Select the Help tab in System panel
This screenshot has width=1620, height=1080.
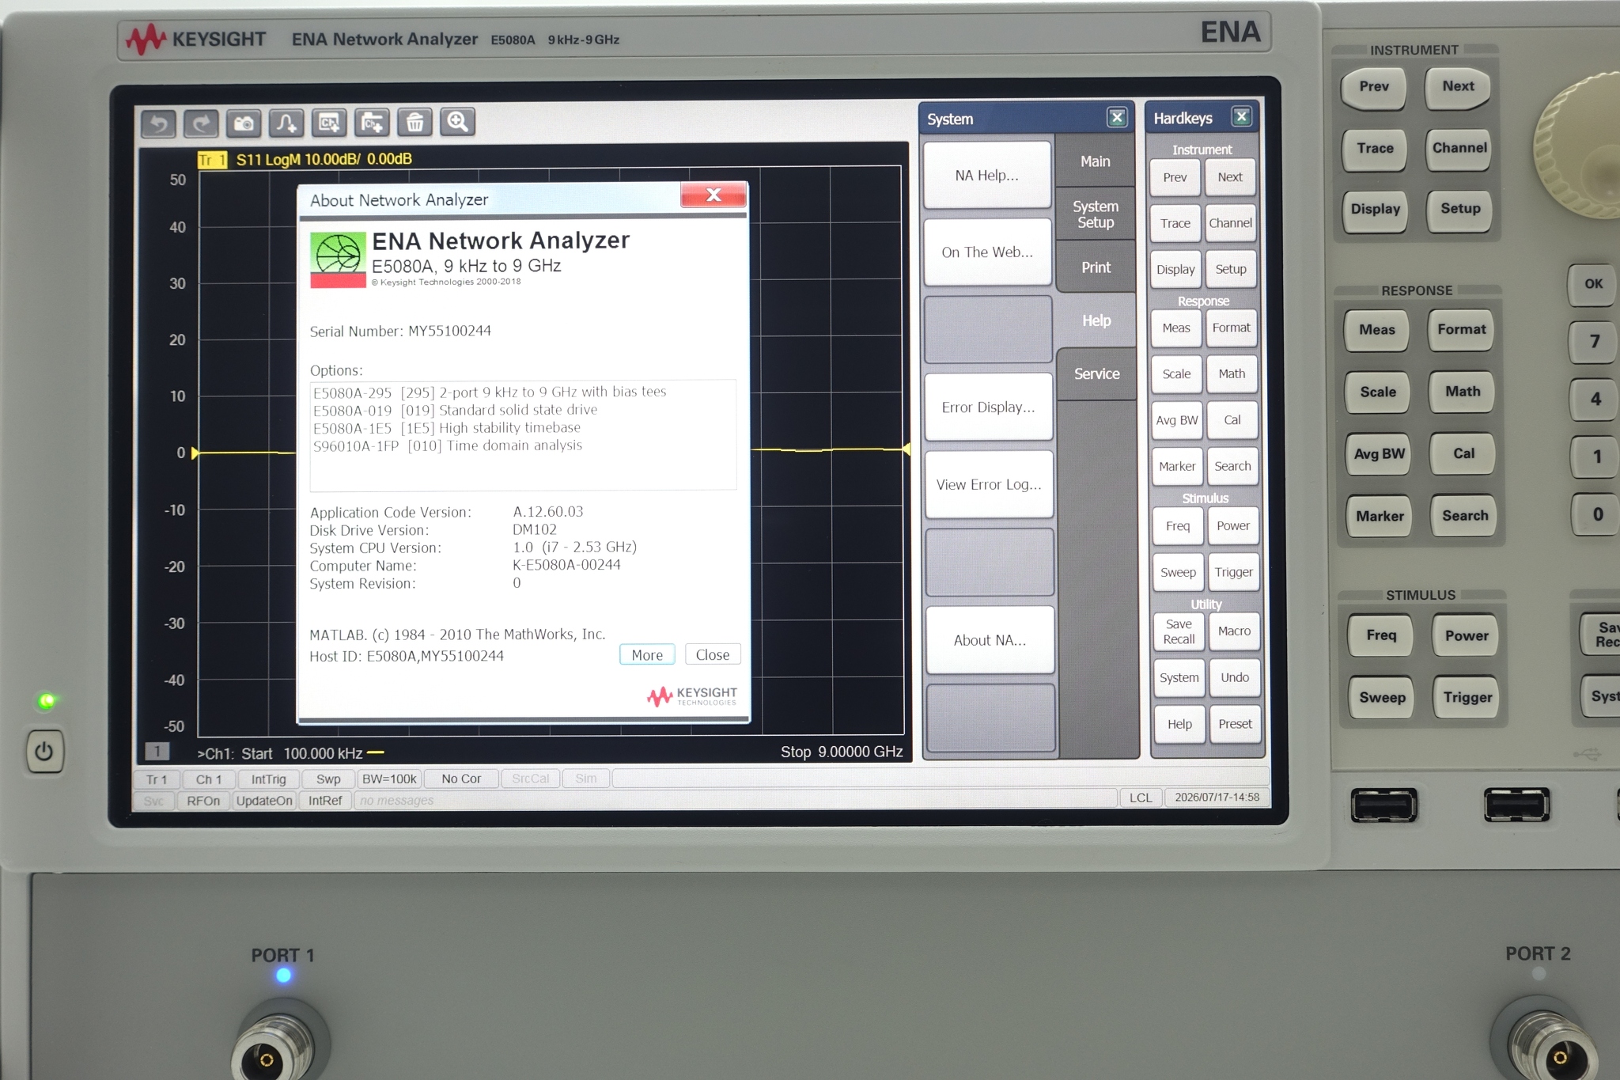pyautogui.click(x=1096, y=320)
